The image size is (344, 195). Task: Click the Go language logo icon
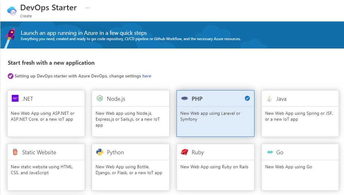(270, 152)
